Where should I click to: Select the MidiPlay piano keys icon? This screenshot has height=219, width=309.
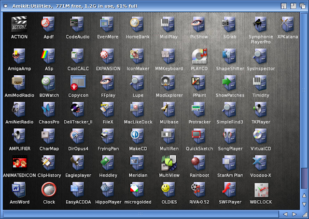pos(169,24)
